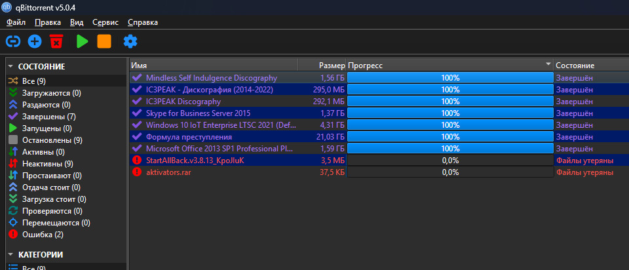The height and width of the screenshot is (270, 629).
Task: Click the add torrent file plus icon
Action: (x=35, y=41)
